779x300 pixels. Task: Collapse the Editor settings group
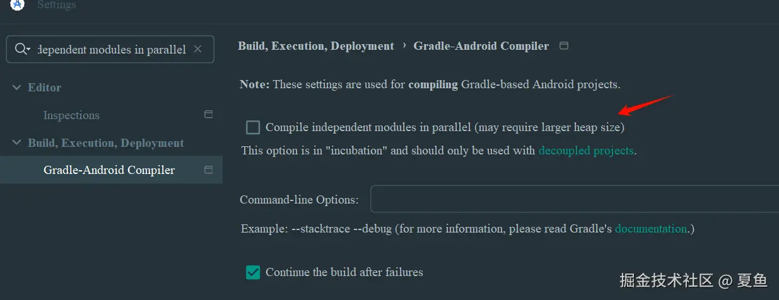(16, 88)
